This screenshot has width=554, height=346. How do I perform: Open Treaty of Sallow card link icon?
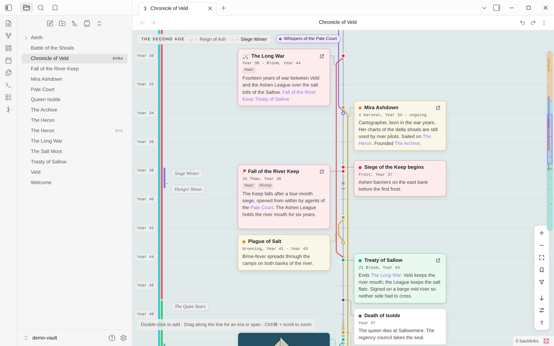[438, 260]
